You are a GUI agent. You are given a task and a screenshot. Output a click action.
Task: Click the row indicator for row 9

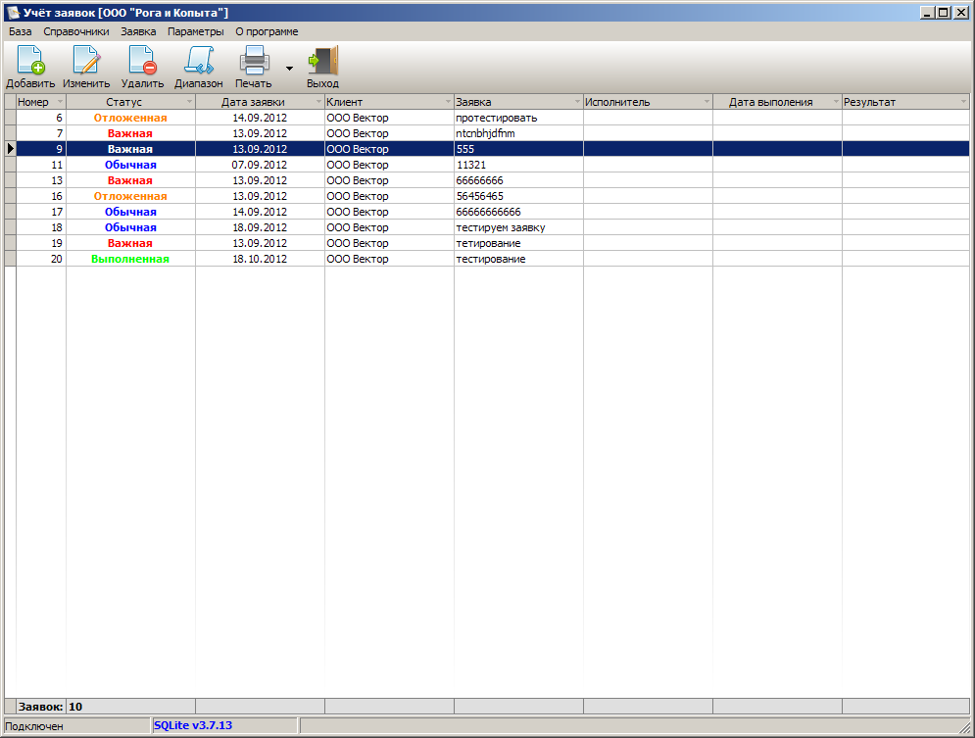click(x=11, y=149)
